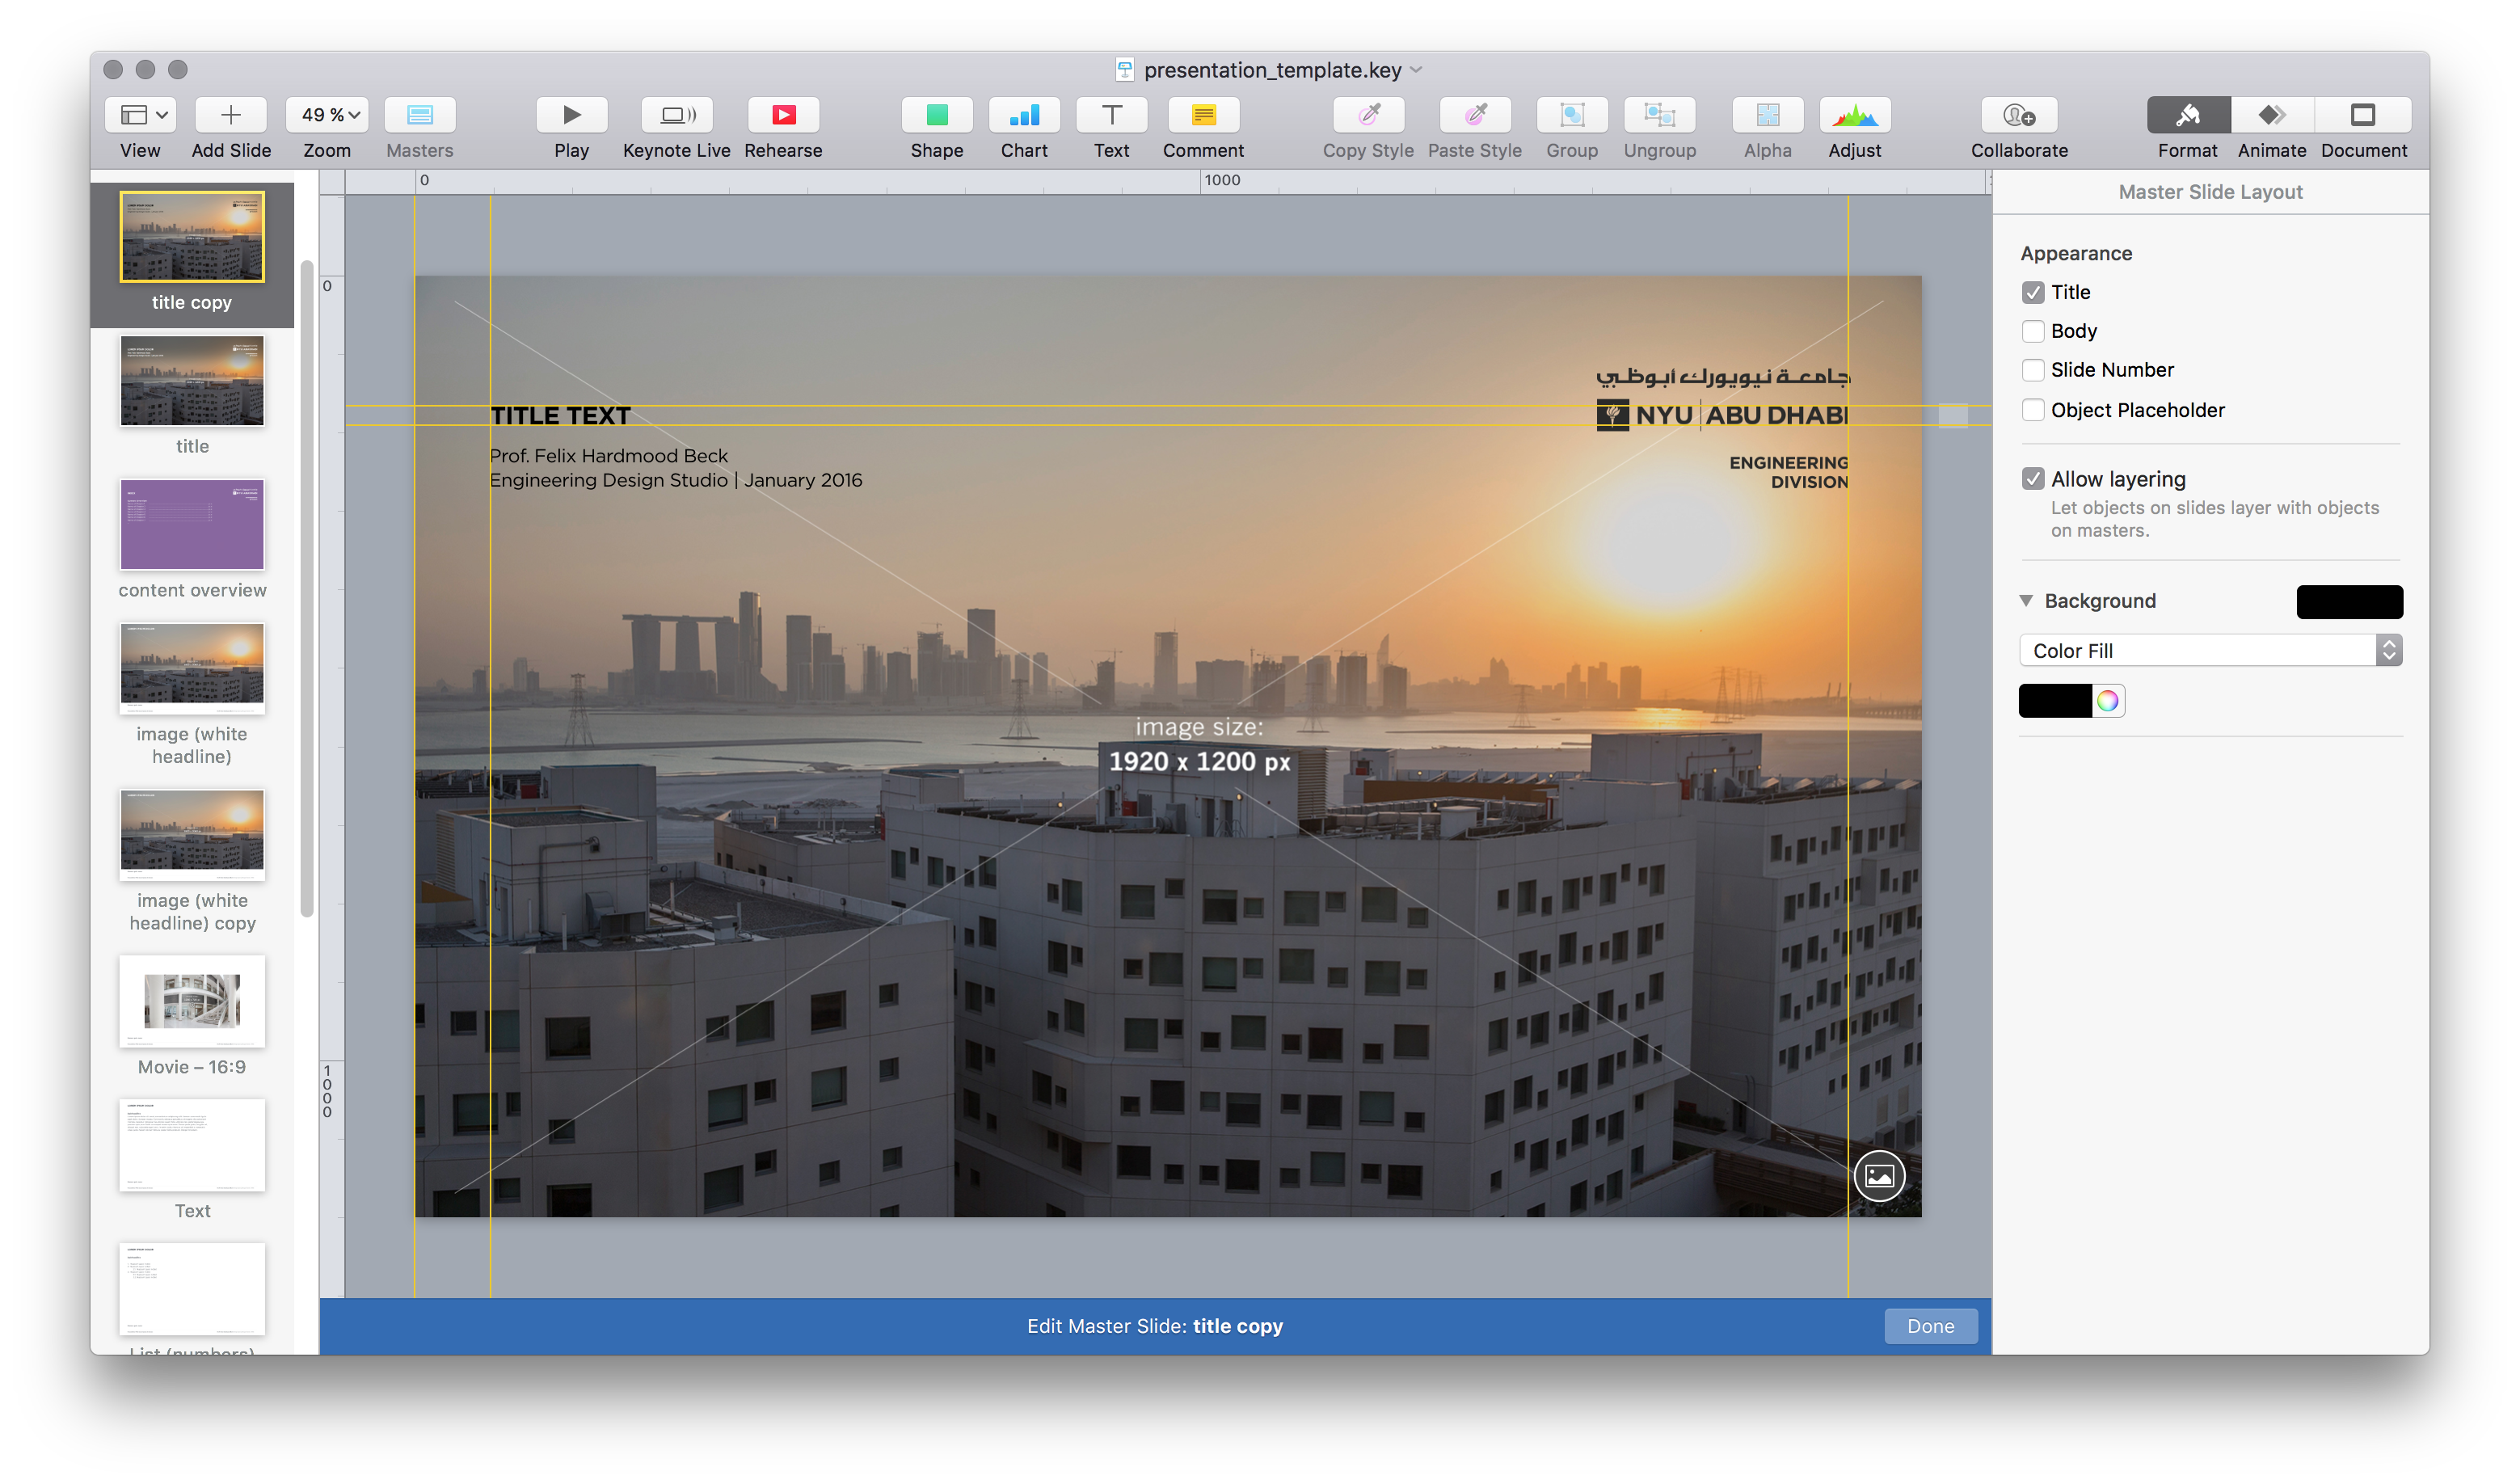Add a Chart from the toolbar
The width and height of the screenshot is (2520, 1484).
(x=1024, y=115)
